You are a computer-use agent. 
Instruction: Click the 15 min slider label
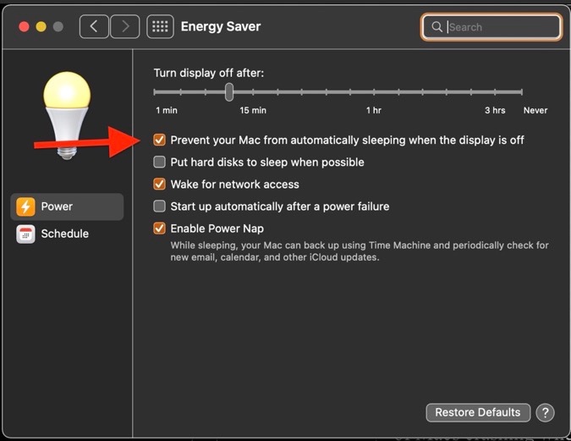point(253,110)
